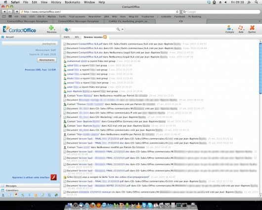Open Apprenez à utiliser cette interface link
The height and width of the screenshot is (210, 262).
tap(31, 177)
